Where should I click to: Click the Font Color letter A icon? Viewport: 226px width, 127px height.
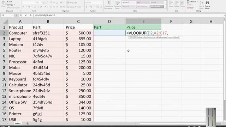tap(45, 7)
